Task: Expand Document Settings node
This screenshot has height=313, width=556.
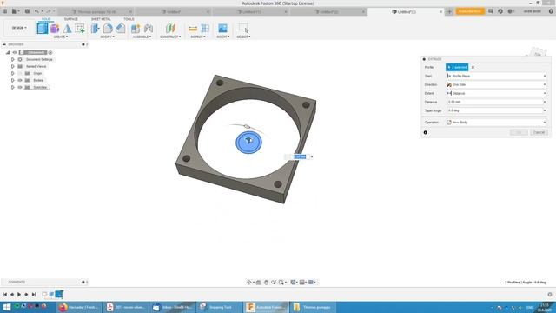Action: click(x=13, y=60)
